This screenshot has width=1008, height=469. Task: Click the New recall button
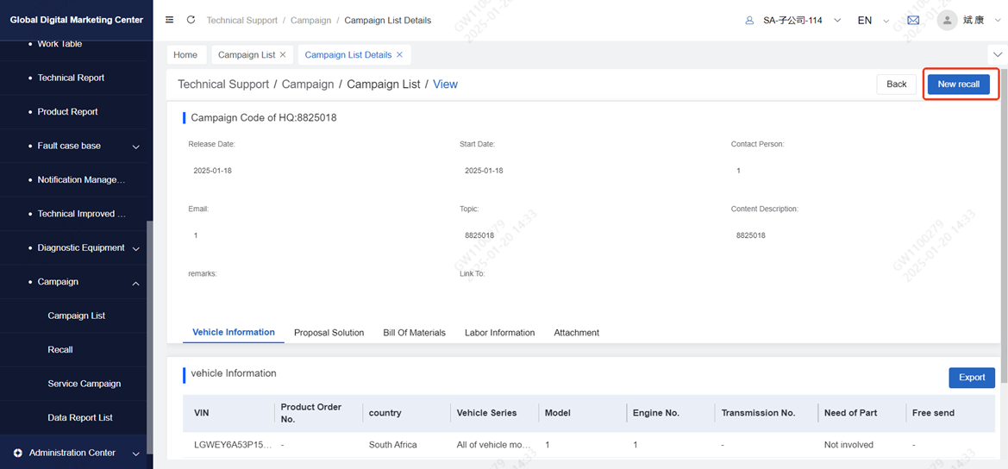coord(958,84)
